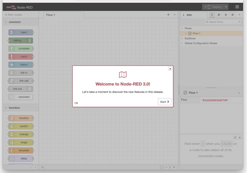Open the main hamburger menu
This screenshot has height=173, width=247.
coord(237,7)
